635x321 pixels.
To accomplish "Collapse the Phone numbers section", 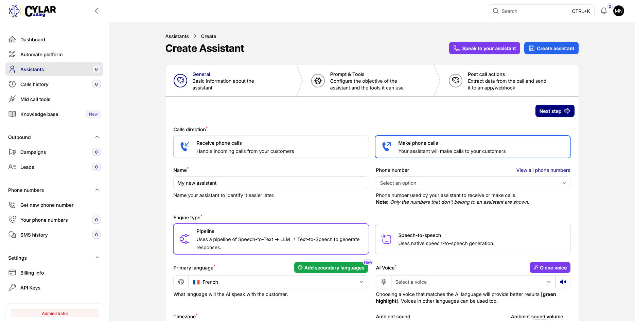I will [x=97, y=190].
